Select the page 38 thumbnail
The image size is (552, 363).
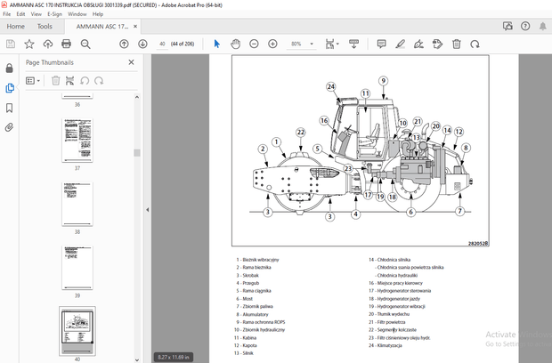77,204
